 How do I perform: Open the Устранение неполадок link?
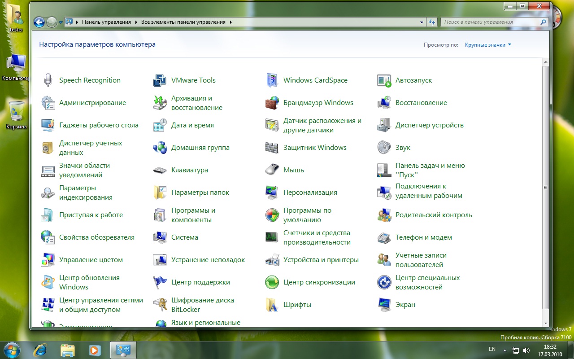(208, 260)
